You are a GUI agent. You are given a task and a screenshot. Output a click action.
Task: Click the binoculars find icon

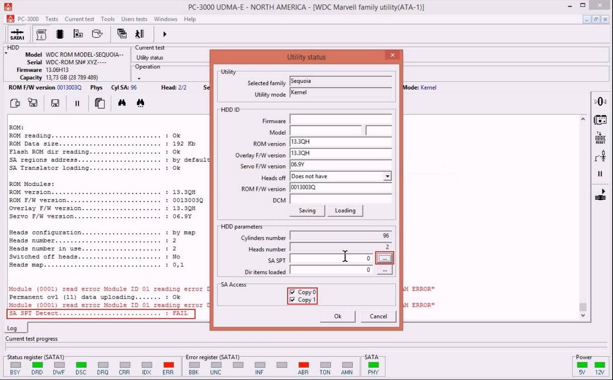pyautogui.click(x=122, y=103)
